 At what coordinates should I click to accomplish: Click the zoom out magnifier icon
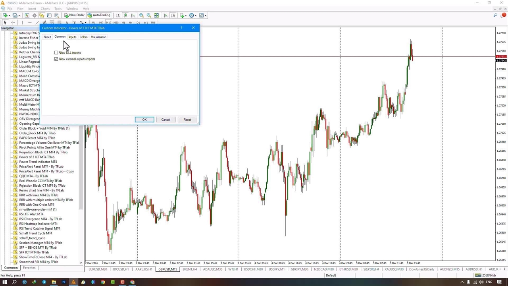(149, 15)
